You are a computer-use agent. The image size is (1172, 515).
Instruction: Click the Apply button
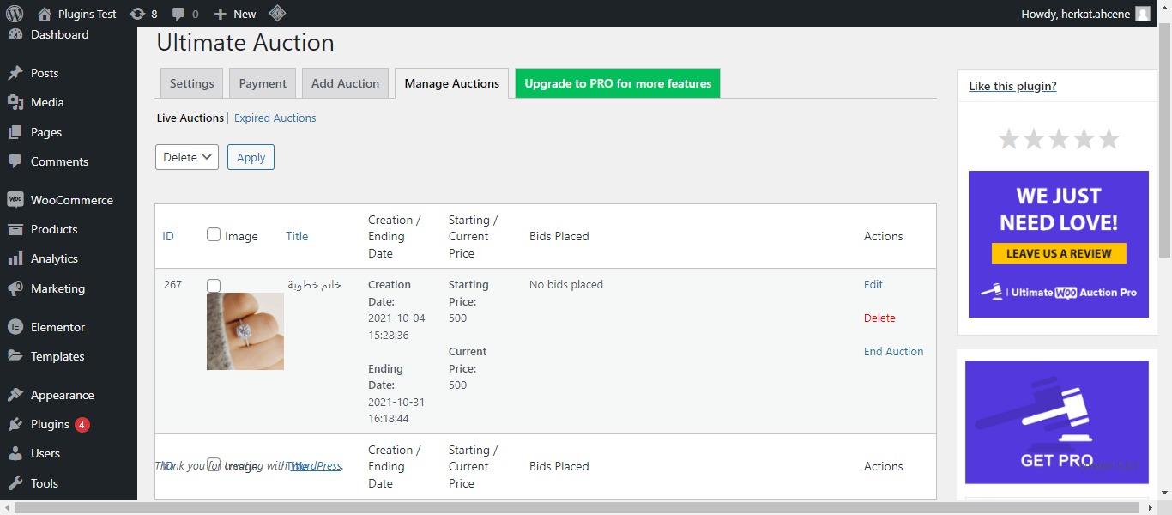[251, 157]
